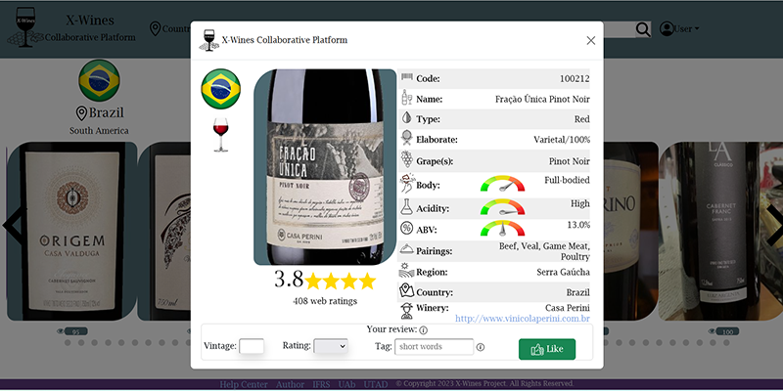Viewport: 783px width, 391px height.
Task: Click the Serra Gaúcha region value
Action: [x=564, y=273]
